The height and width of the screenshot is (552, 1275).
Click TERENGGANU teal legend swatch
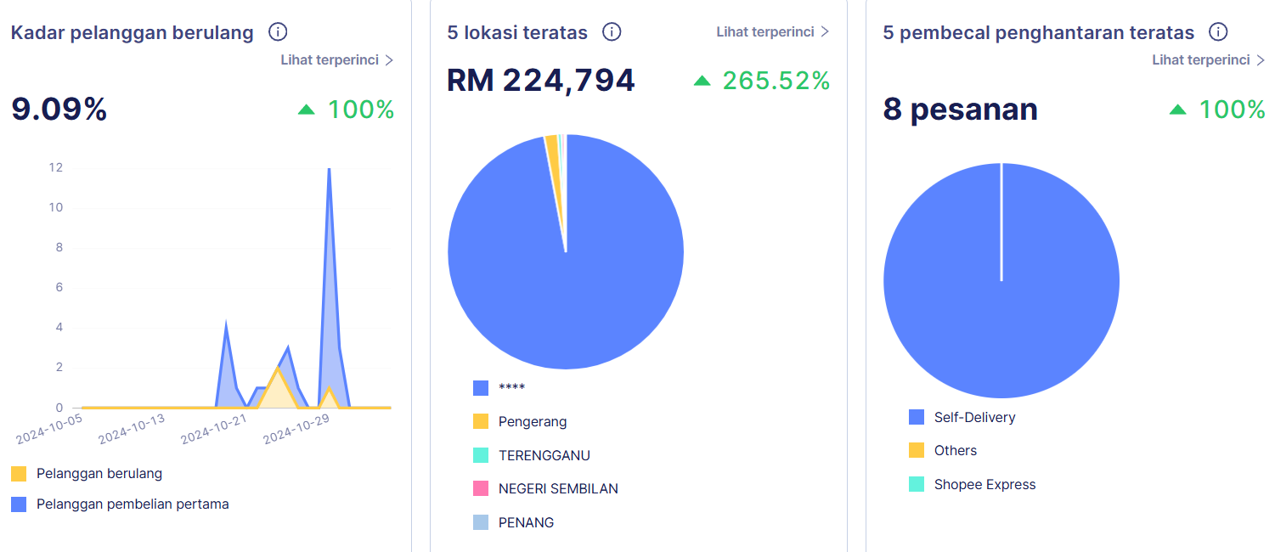pos(481,455)
